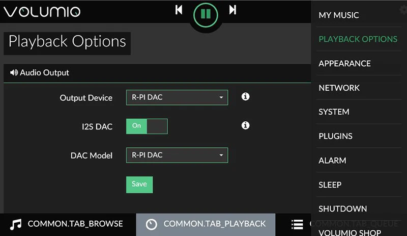
Task: Switch to the COMMON.TAB_BROWSE tab
Action: point(68,225)
